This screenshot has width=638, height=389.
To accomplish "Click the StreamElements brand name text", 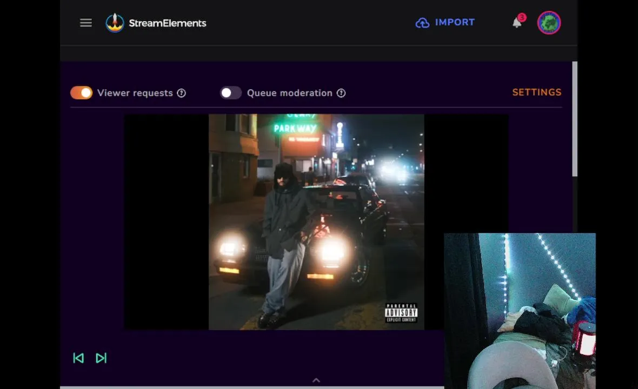I will click(168, 23).
